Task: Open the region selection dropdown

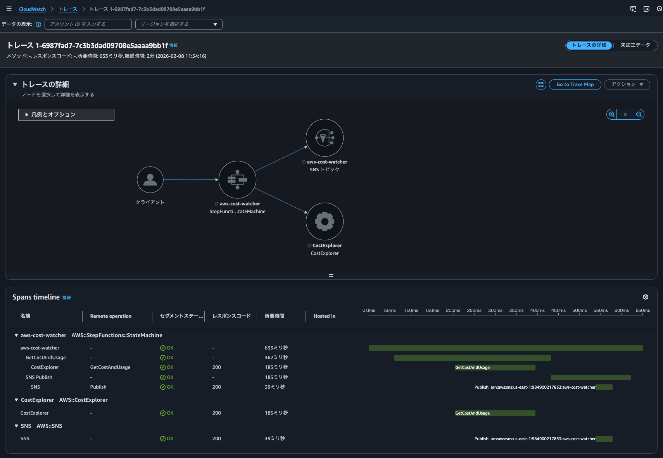Action: [x=179, y=24]
